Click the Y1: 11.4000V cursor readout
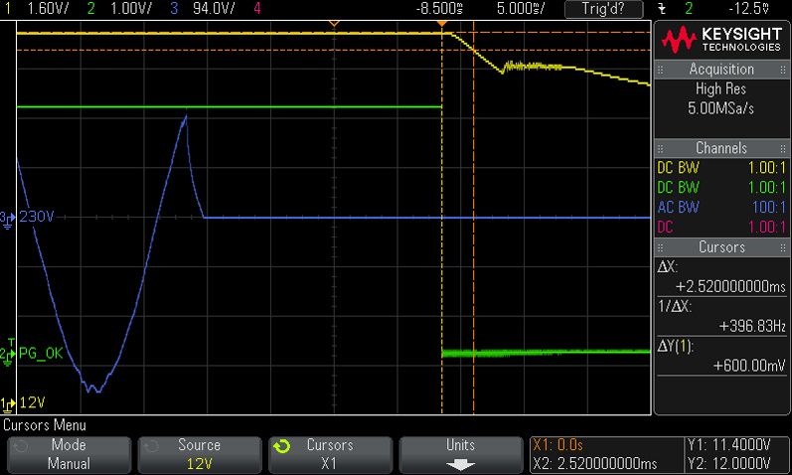The height and width of the screenshot is (475, 792). pos(728,444)
